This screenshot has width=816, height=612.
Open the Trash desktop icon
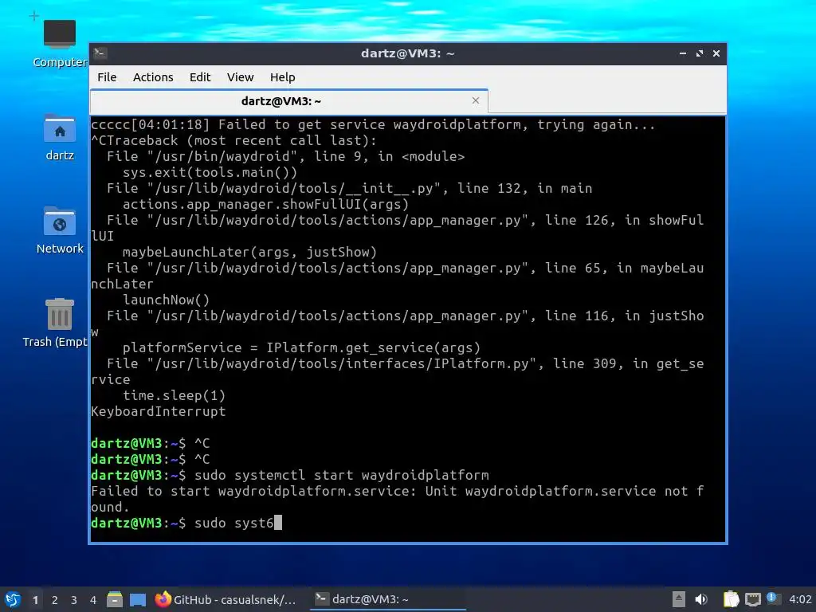point(56,323)
